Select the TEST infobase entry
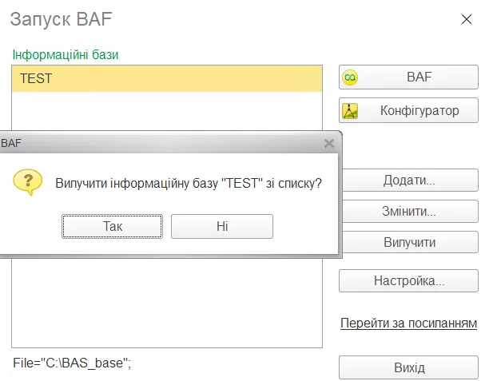The image size is (481, 381). click(167, 79)
